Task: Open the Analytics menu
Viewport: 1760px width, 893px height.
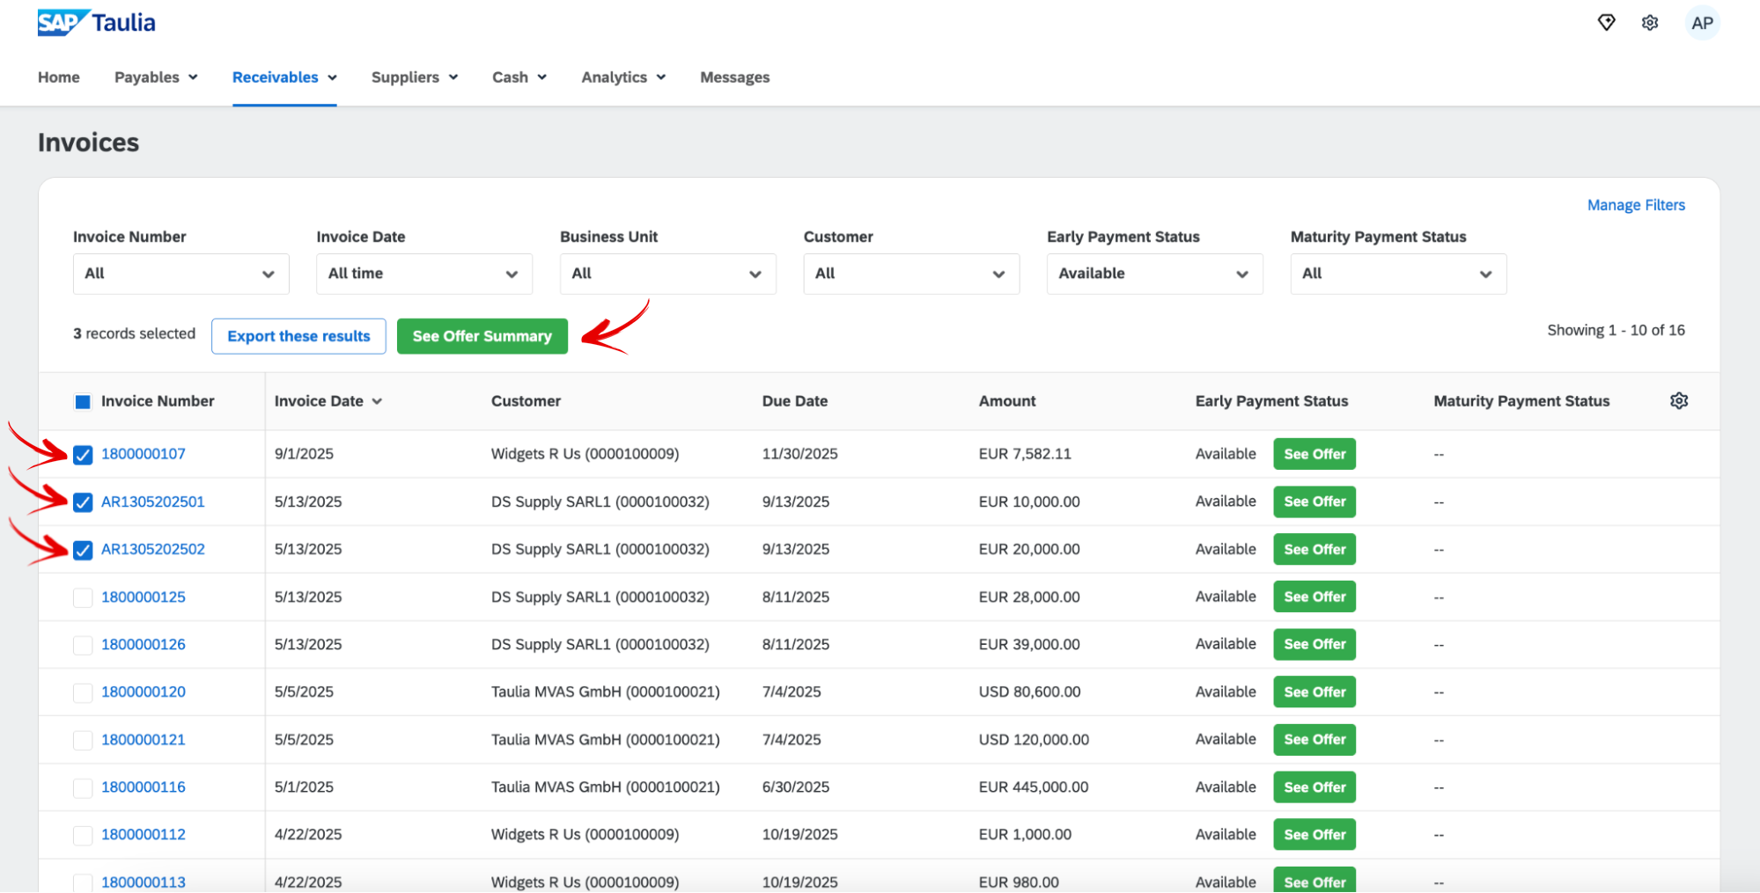Action: 623,77
